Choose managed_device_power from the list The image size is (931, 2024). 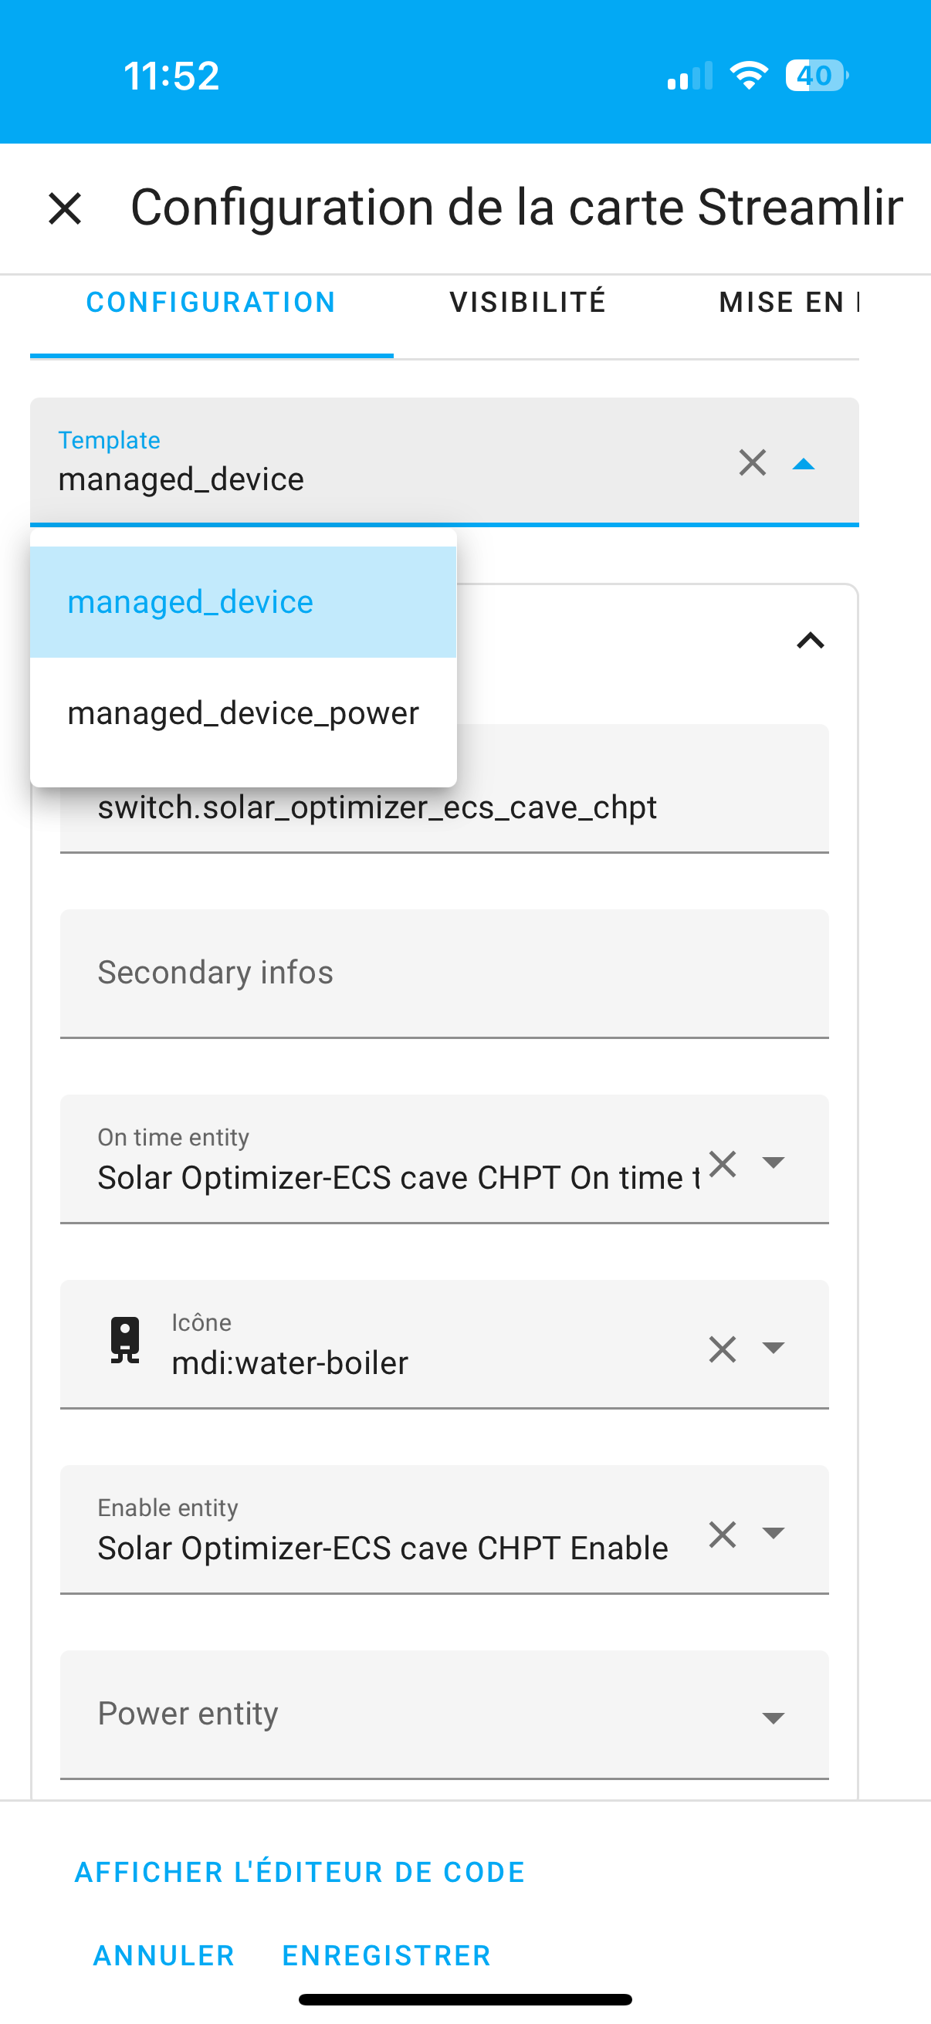tap(242, 713)
